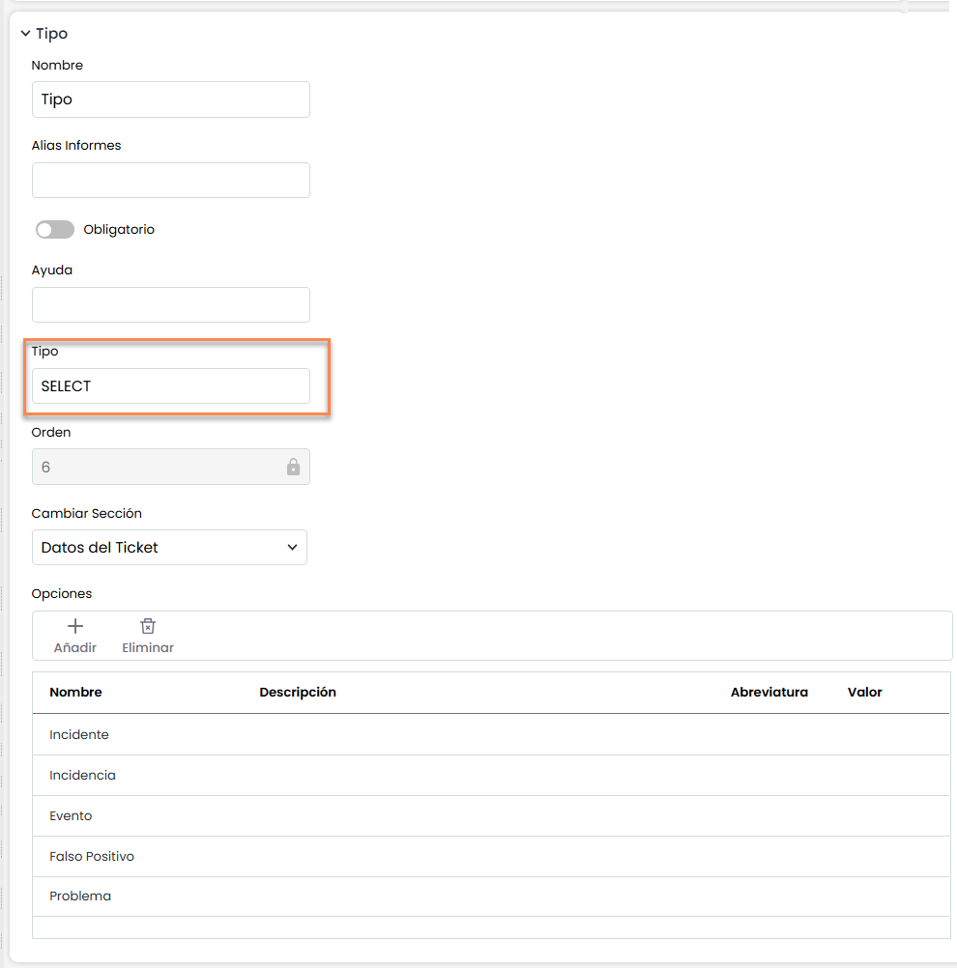Click the Eliminar trash icon
957x968 pixels.
148,626
